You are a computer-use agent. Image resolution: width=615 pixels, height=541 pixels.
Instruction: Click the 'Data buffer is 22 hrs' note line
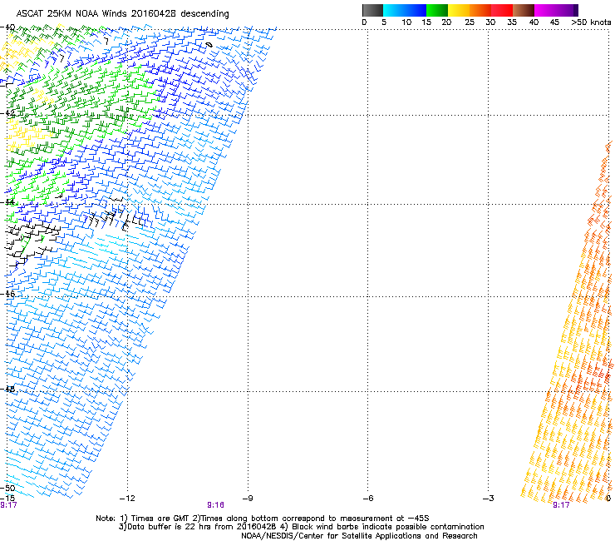point(301,527)
